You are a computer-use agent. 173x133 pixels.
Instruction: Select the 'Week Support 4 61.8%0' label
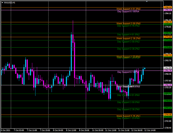click(128, 9)
